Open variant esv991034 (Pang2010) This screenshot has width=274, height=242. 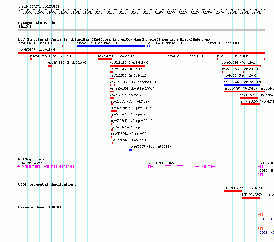[x=240, y=63]
